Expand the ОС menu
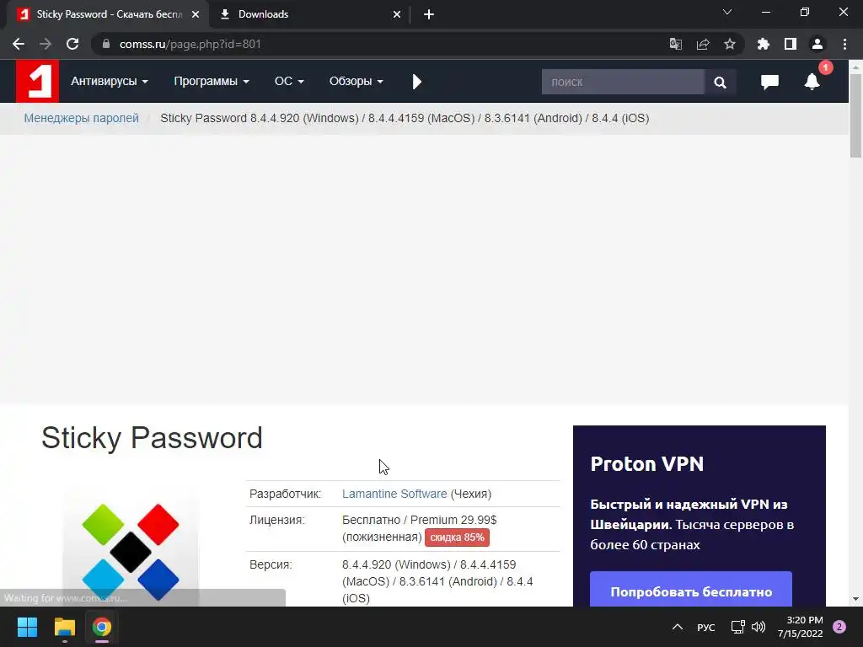The image size is (863, 647). pos(289,82)
